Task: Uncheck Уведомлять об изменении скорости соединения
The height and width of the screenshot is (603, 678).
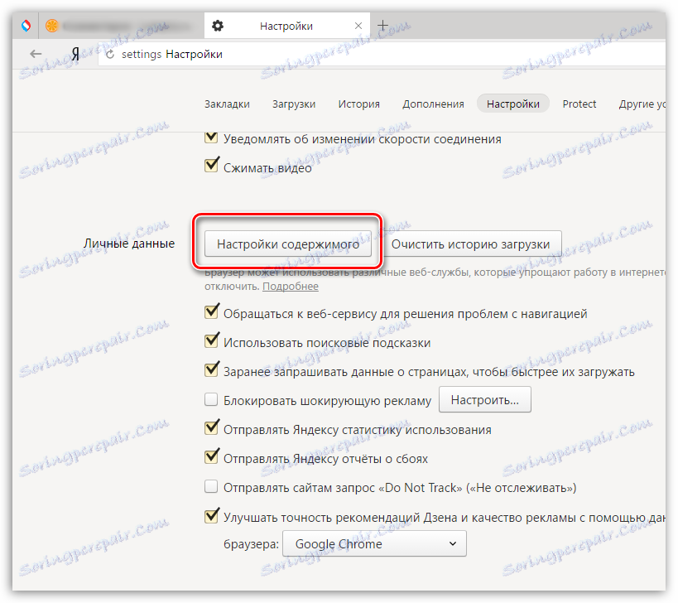Action: (x=211, y=137)
